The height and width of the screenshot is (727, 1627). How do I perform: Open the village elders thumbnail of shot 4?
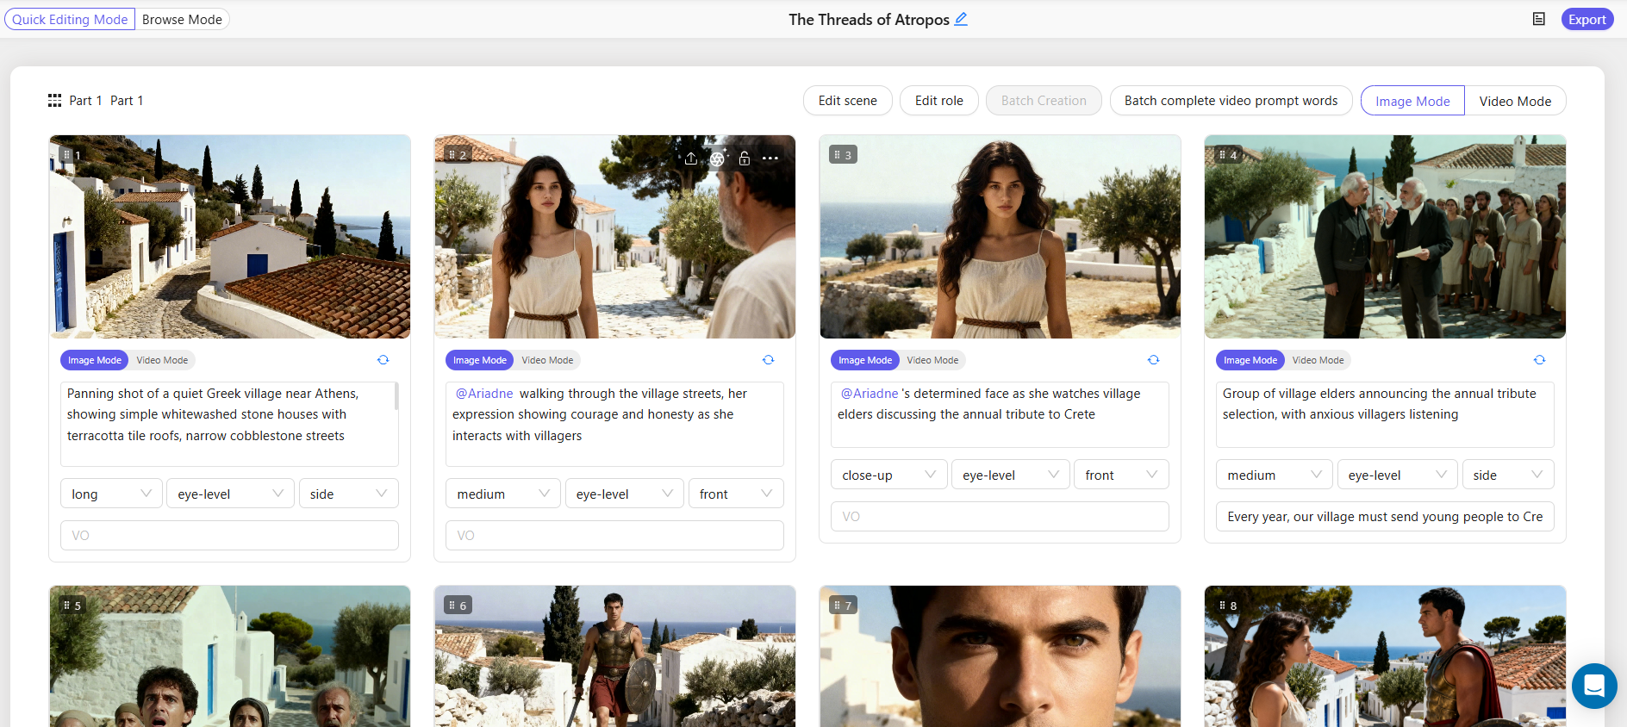(1385, 237)
